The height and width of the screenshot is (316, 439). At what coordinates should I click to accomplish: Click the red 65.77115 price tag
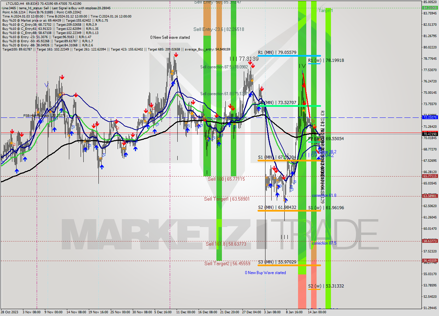point(430,176)
